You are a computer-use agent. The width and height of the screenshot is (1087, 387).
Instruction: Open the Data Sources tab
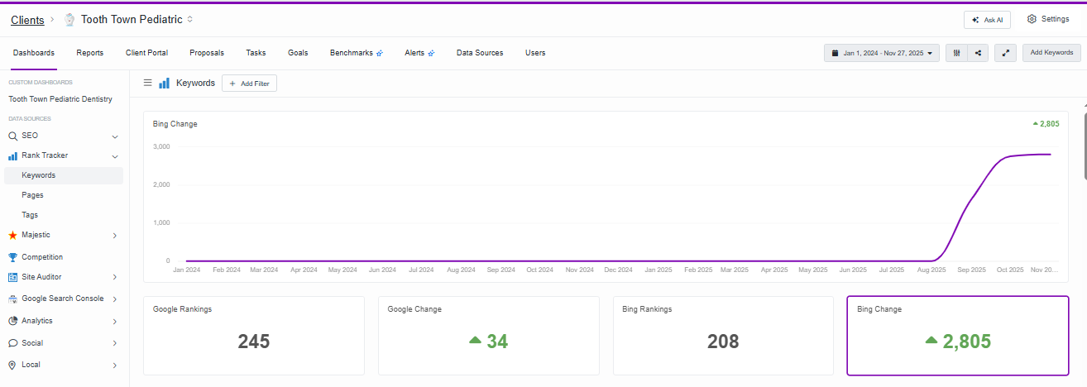[x=480, y=53]
